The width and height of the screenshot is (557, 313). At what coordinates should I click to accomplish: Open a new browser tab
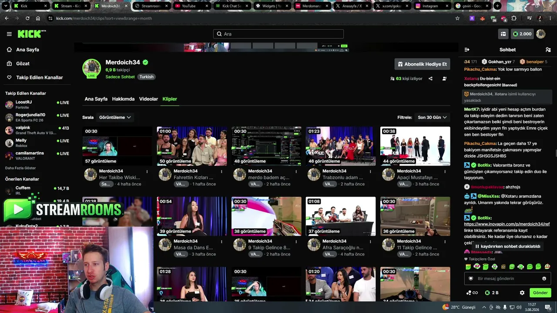click(497, 6)
